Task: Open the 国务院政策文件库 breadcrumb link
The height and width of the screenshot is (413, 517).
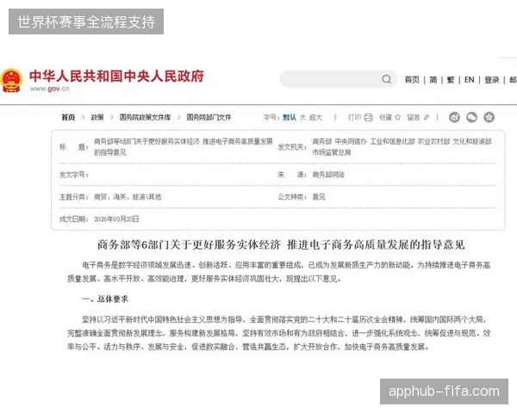Action: [x=145, y=117]
